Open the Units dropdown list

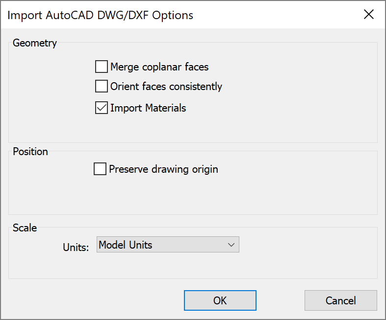coord(168,245)
